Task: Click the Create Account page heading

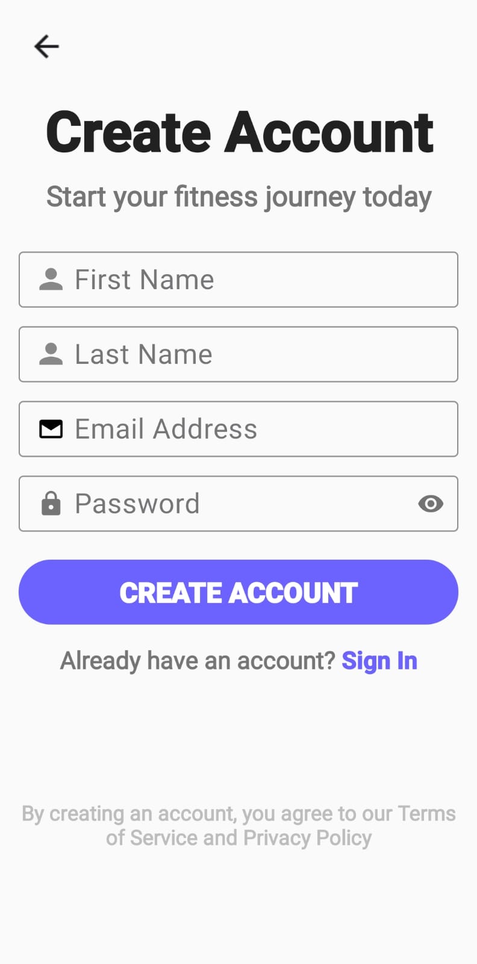Action: click(239, 133)
